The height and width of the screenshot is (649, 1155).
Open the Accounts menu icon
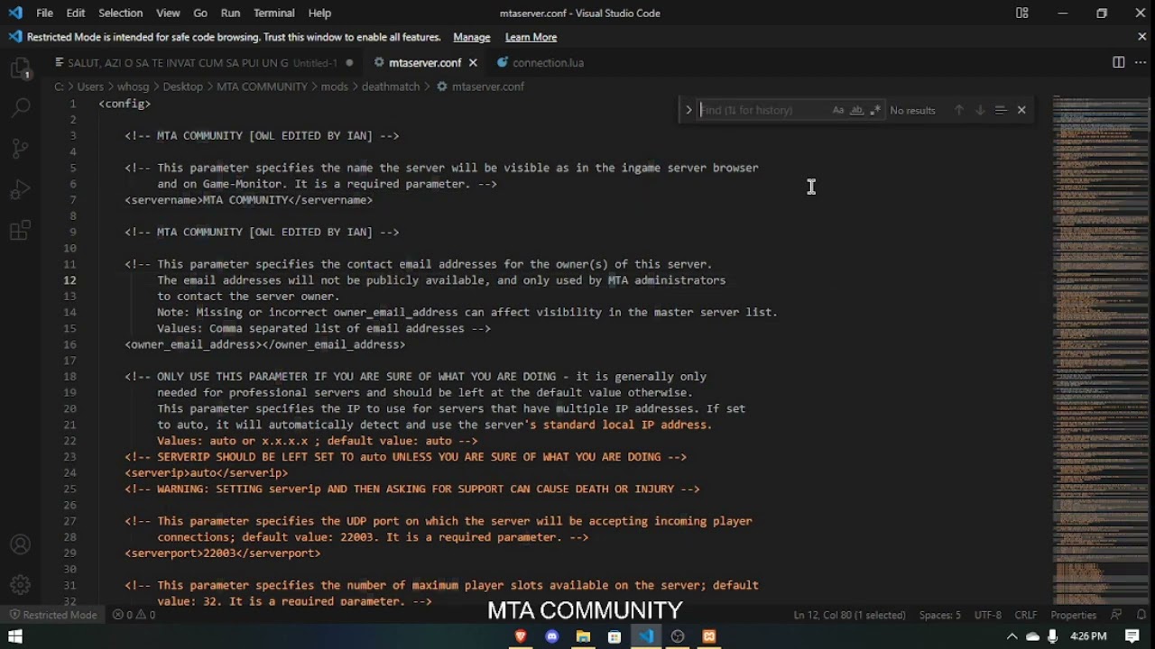pos(20,544)
